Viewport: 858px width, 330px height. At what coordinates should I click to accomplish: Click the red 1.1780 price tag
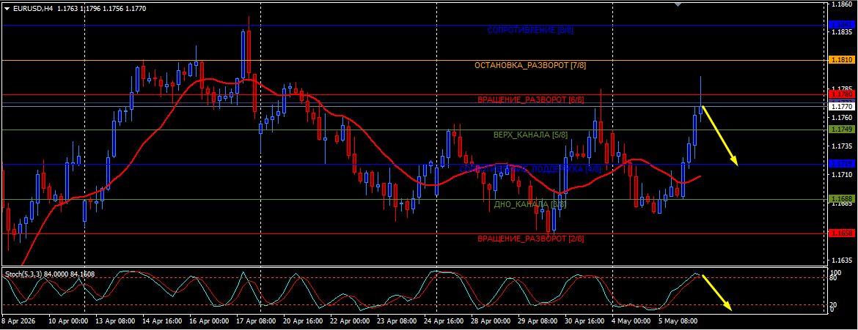point(842,94)
